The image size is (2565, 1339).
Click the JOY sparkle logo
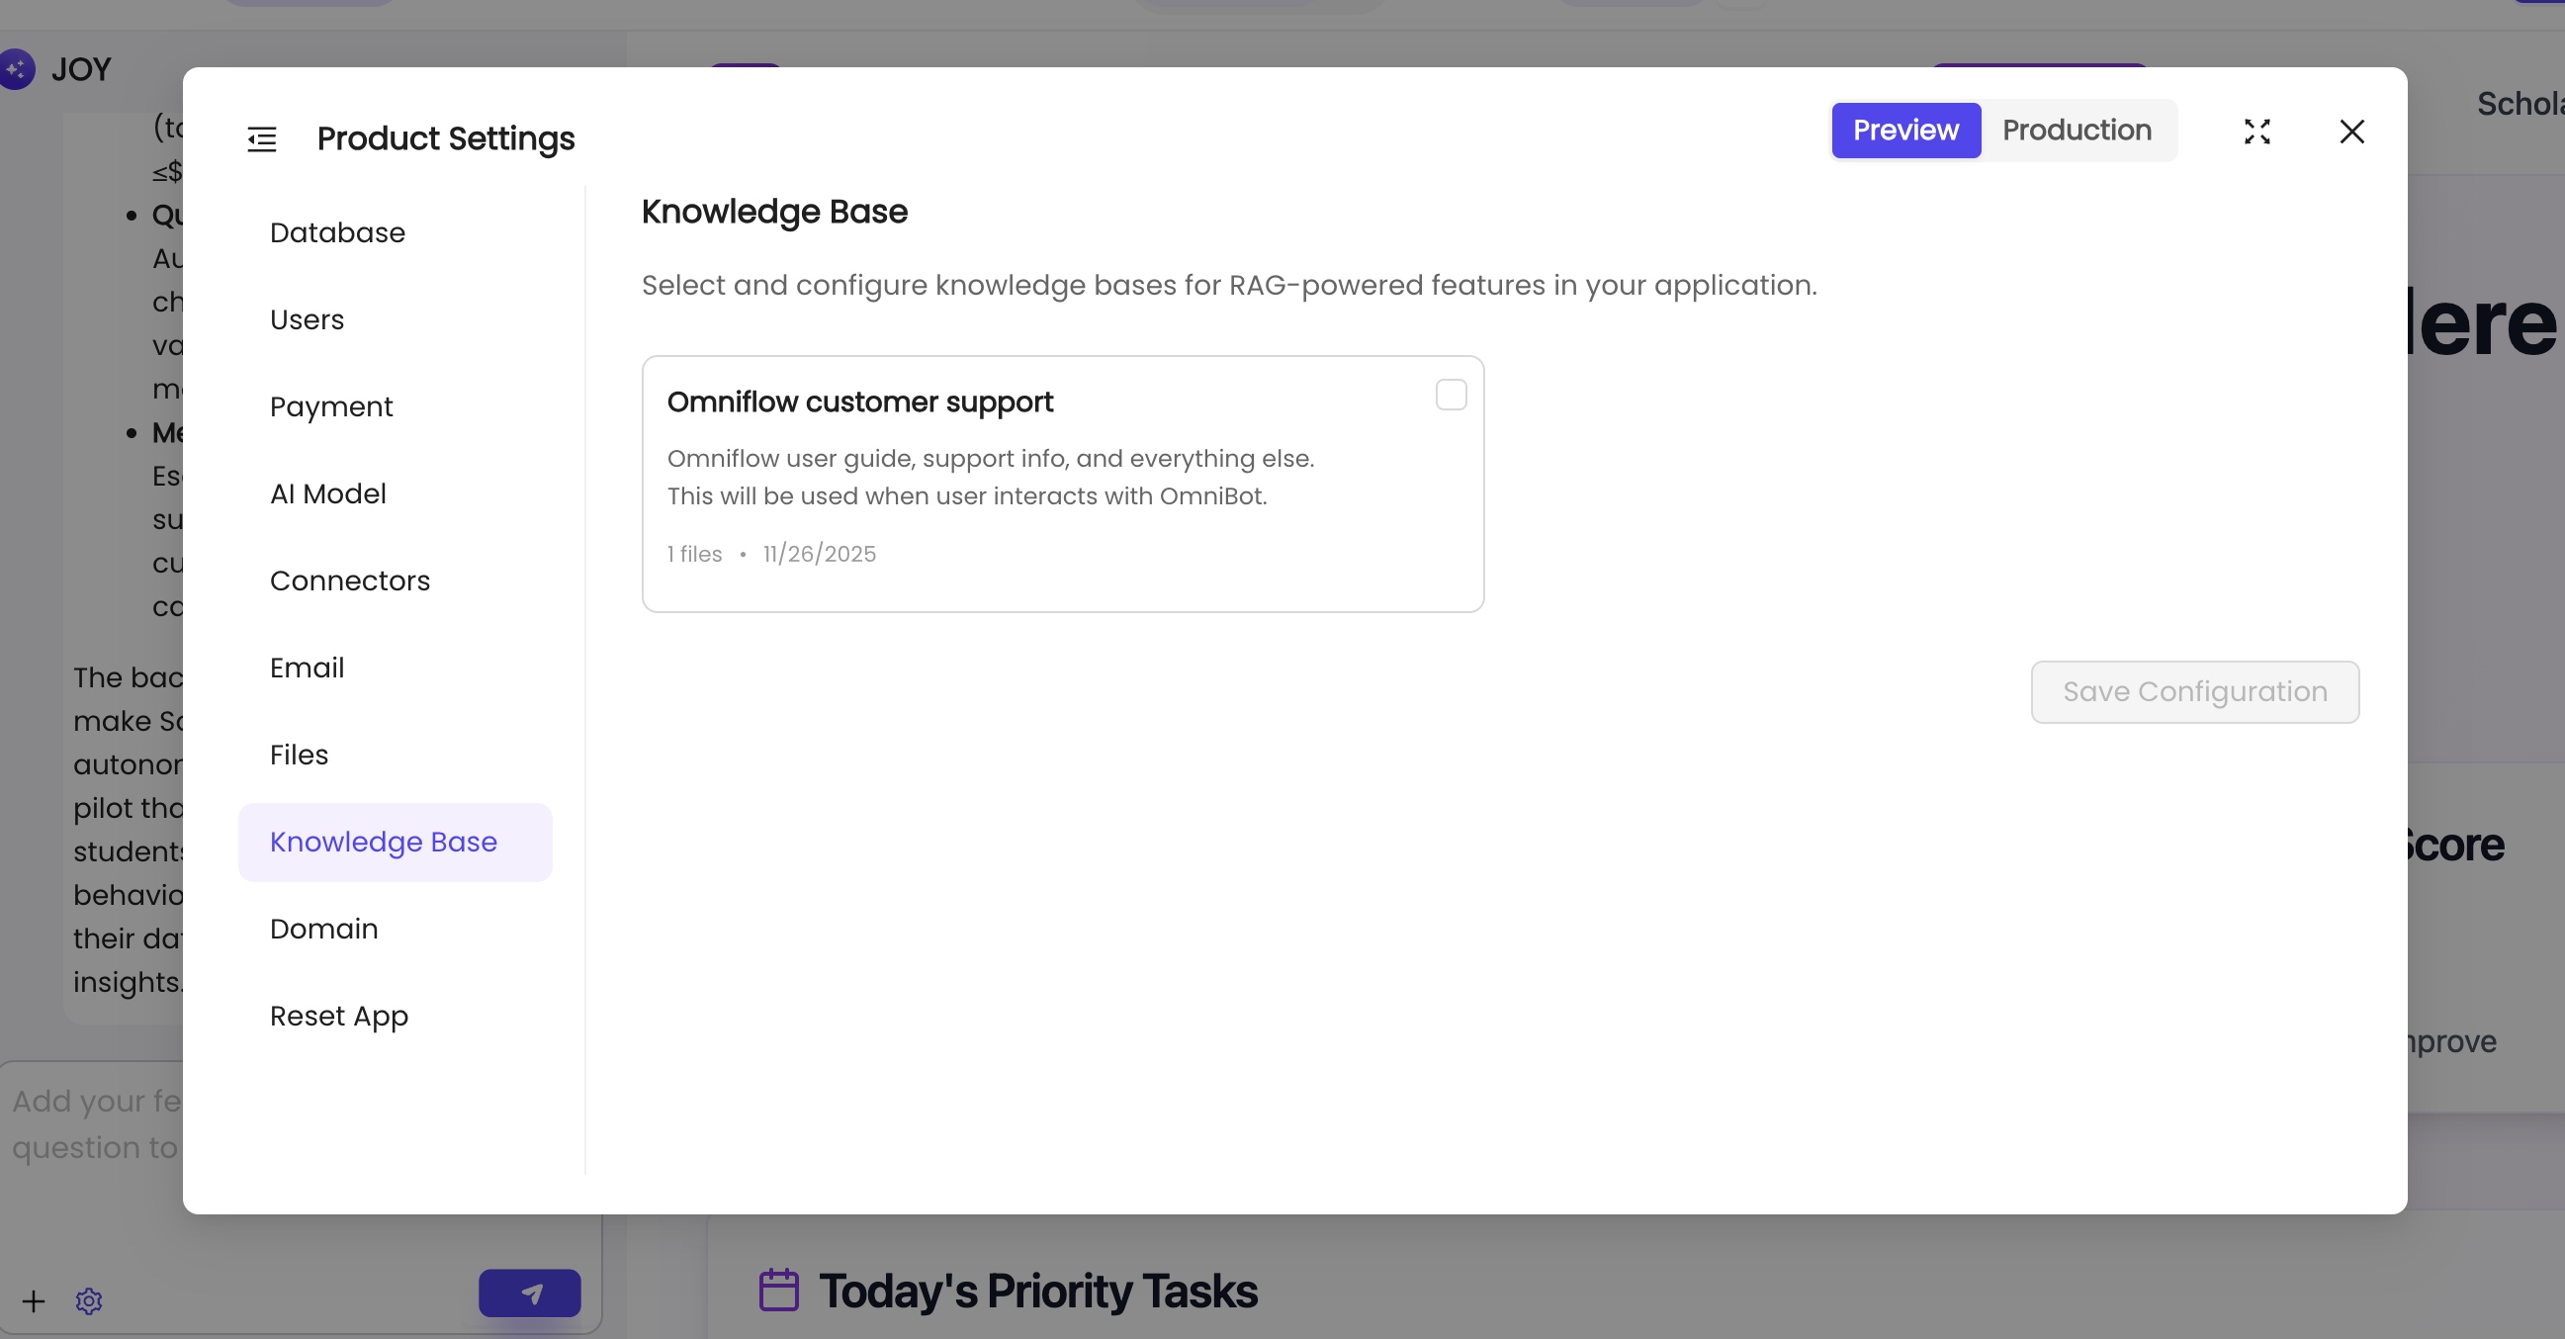(16, 69)
